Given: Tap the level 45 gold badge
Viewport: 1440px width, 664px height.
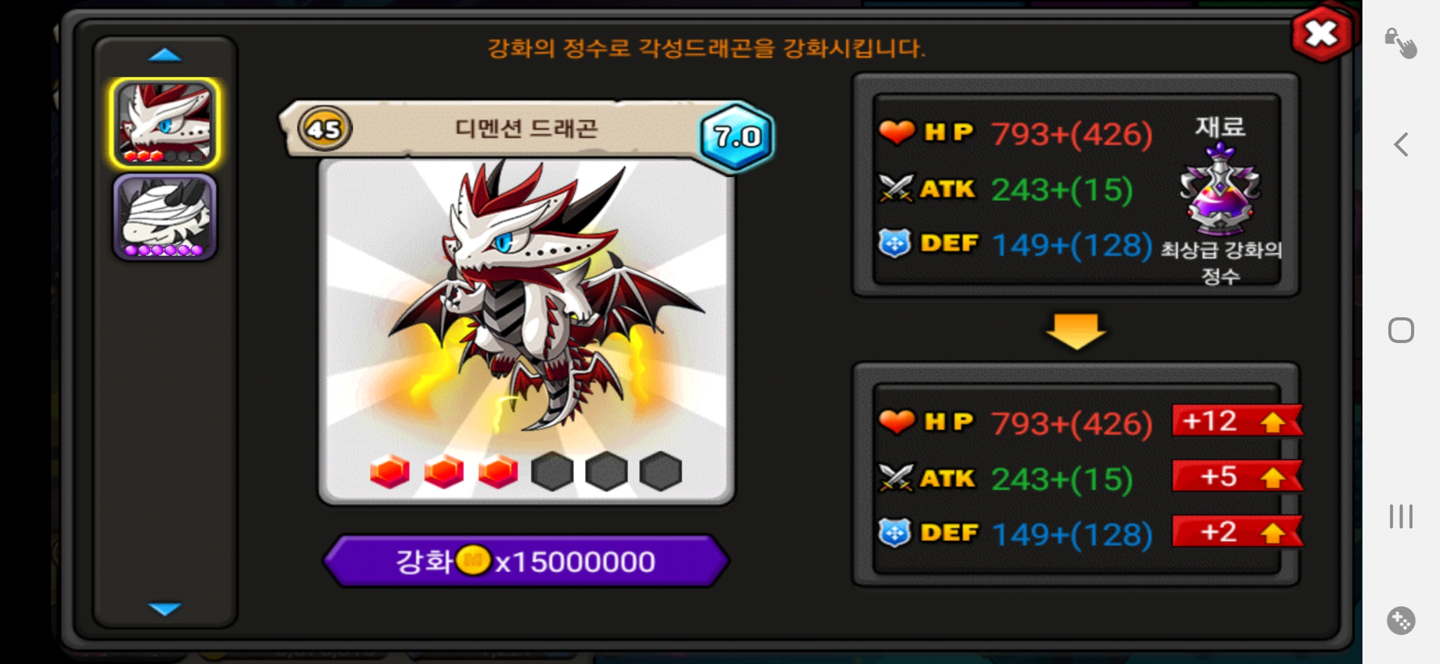Looking at the screenshot, I should 324,129.
